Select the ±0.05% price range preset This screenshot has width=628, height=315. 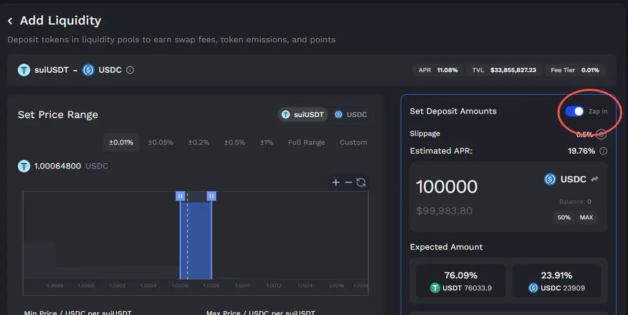pyautogui.click(x=161, y=142)
